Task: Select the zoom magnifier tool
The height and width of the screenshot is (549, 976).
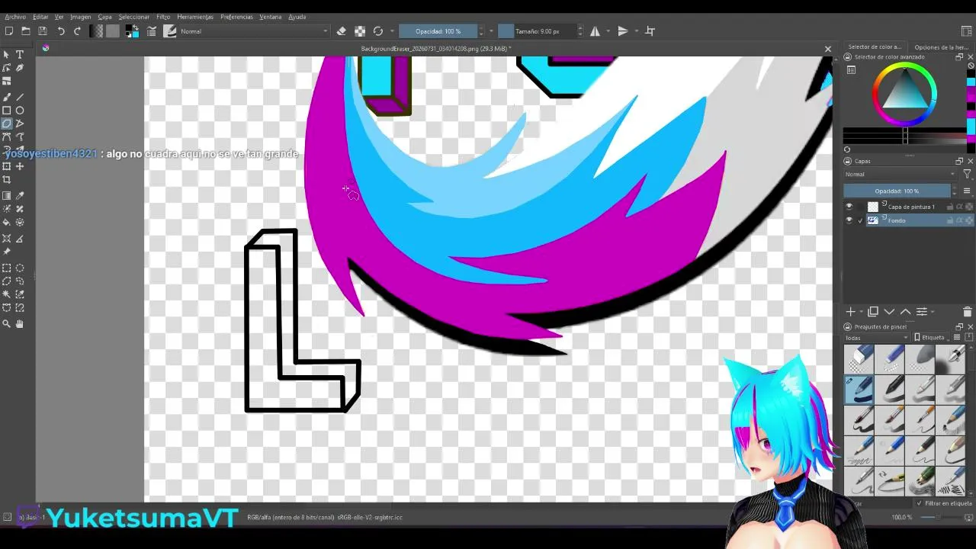Action: click(7, 324)
